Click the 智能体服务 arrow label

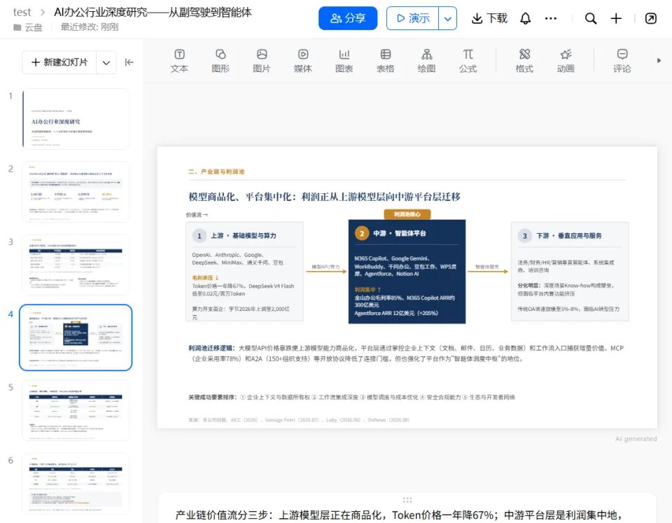[487, 267]
